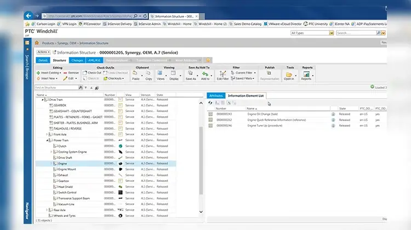Expand the Cooling System Engine node

pos(52,152)
